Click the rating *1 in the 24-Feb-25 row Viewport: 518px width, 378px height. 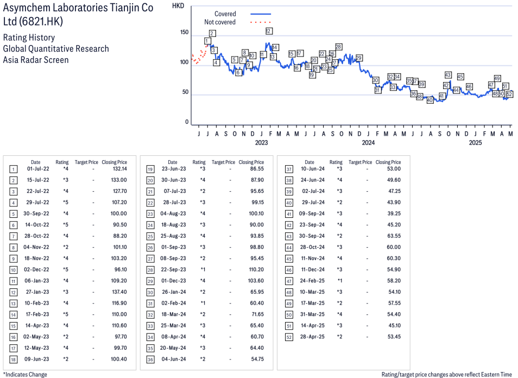pos(339,281)
